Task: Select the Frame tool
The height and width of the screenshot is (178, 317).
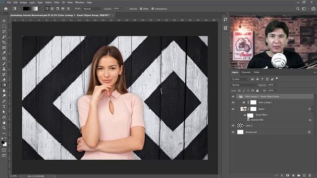Action: 4,47
